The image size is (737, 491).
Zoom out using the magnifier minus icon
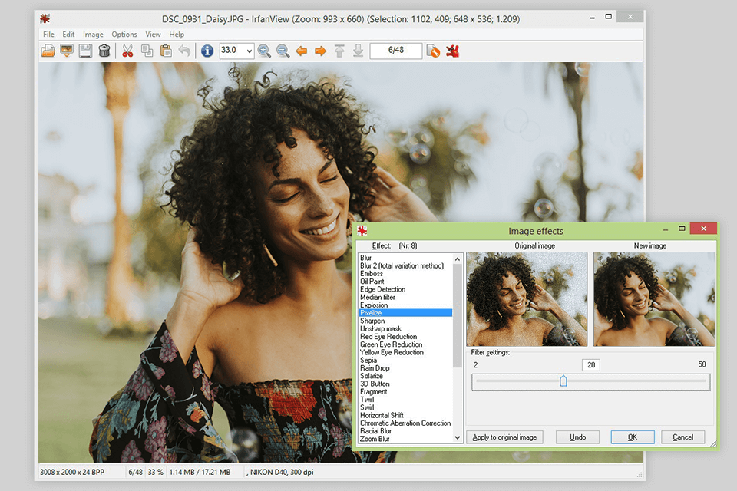(283, 51)
